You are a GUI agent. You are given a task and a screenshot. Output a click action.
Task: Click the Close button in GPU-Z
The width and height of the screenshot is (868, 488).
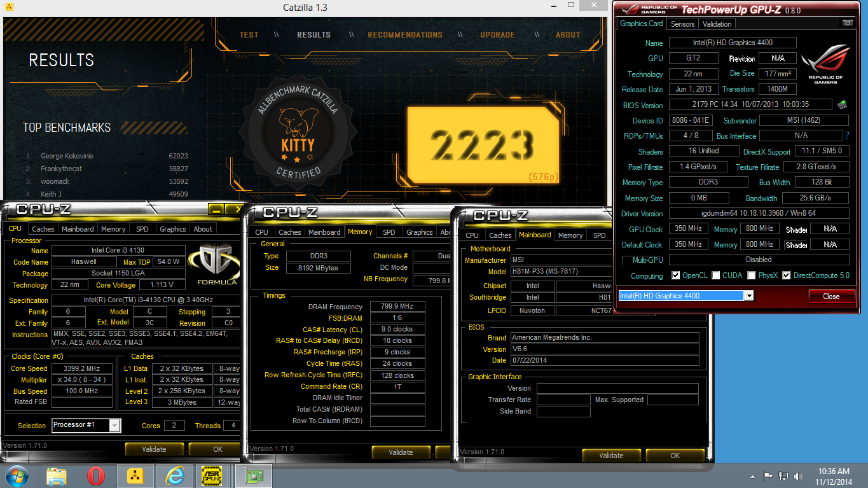(831, 296)
